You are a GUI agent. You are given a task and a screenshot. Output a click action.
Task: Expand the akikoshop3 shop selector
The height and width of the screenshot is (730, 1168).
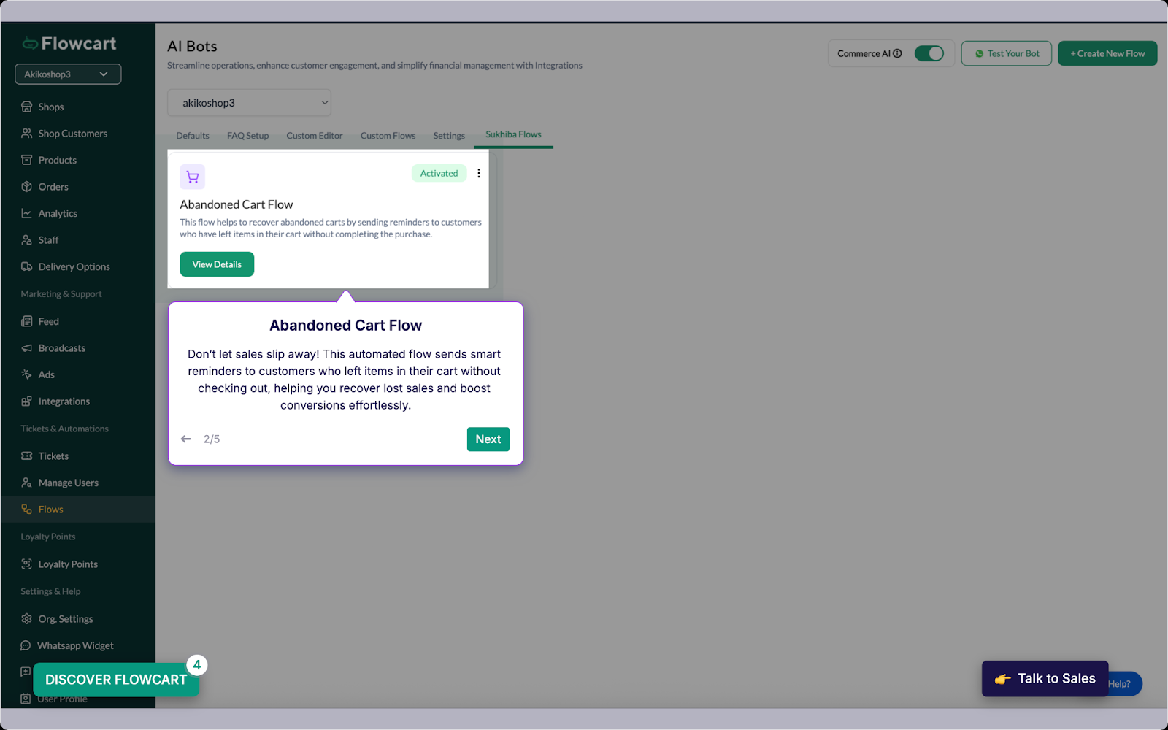click(249, 103)
